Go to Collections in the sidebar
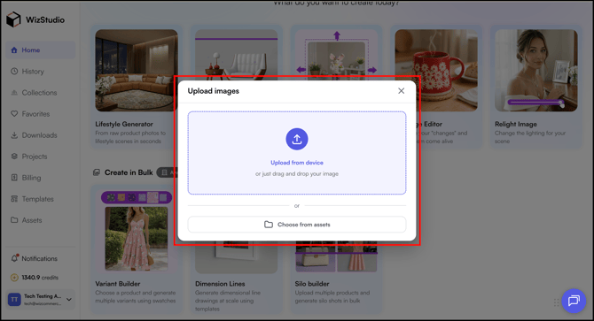Image resolution: width=594 pixels, height=321 pixels. coord(41,93)
